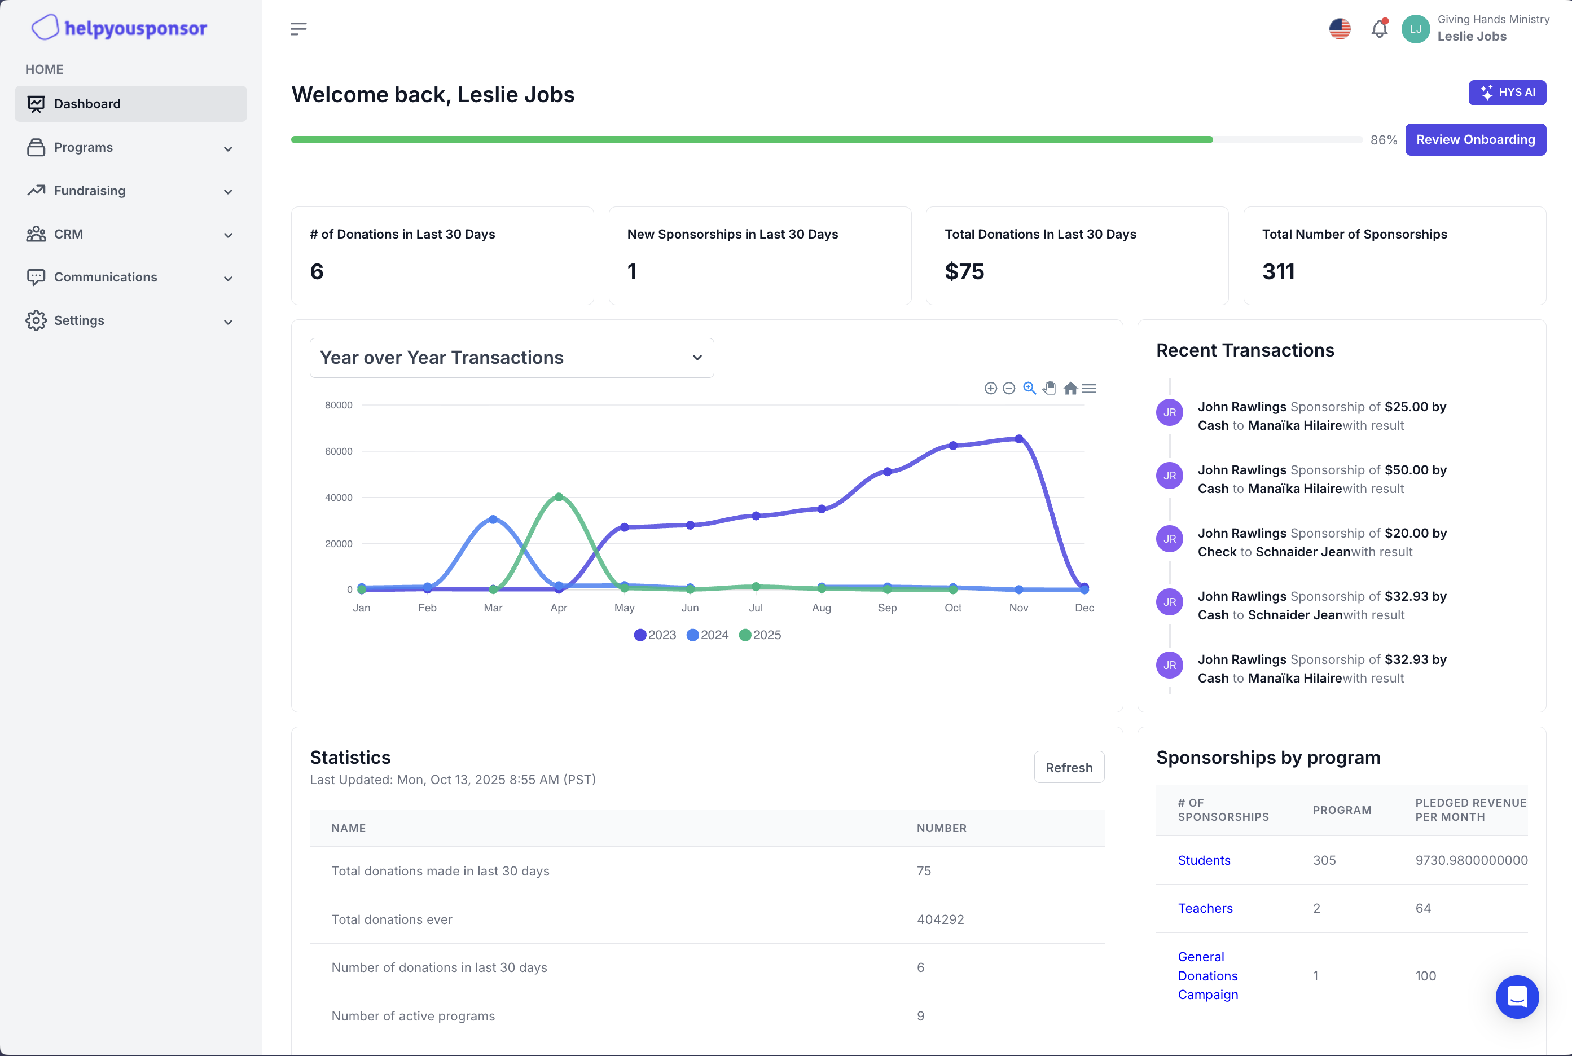Viewport: 1572px width, 1056px height.
Task: Click the chart zoom-in plus icon
Action: pyautogui.click(x=990, y=389)
